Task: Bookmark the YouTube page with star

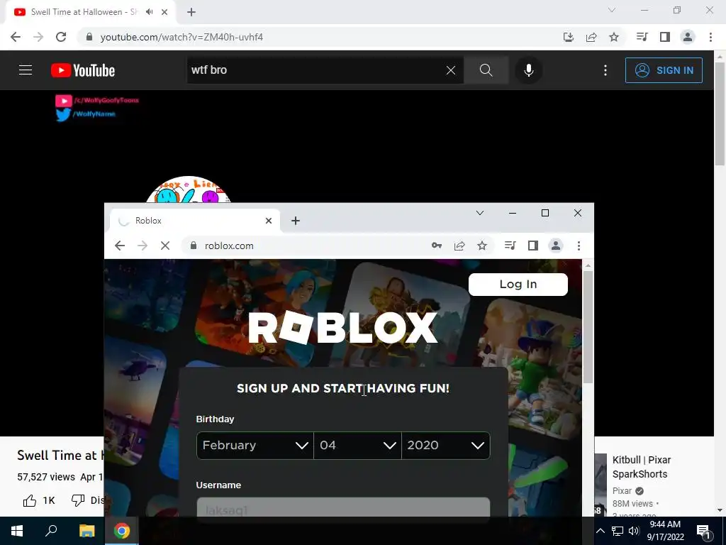Action: click(x=613, y=37)
